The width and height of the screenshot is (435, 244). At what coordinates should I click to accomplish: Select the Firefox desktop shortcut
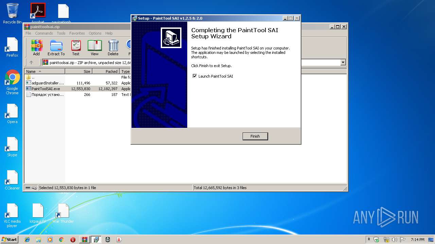[12, 47]
